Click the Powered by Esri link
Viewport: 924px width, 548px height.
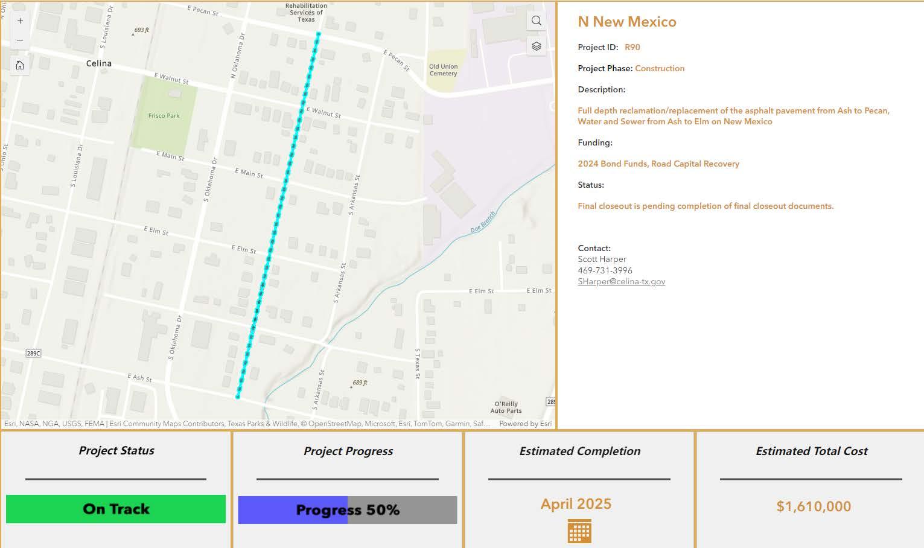525,424
